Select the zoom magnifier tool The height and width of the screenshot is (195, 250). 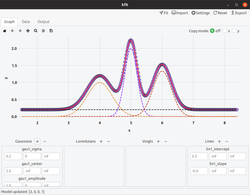pos(35,31)
